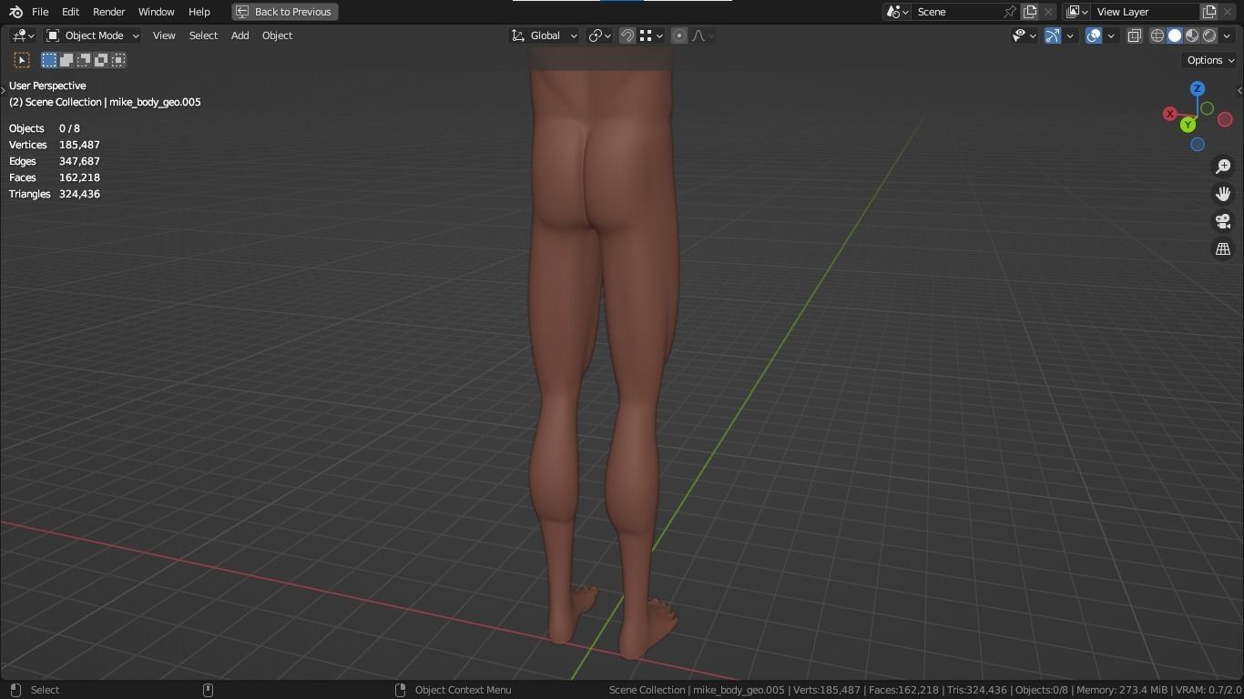The height and width of the screenshot is (699, 1244).
Task: Switch to Material Preview shading
Action: point(1192,35)
